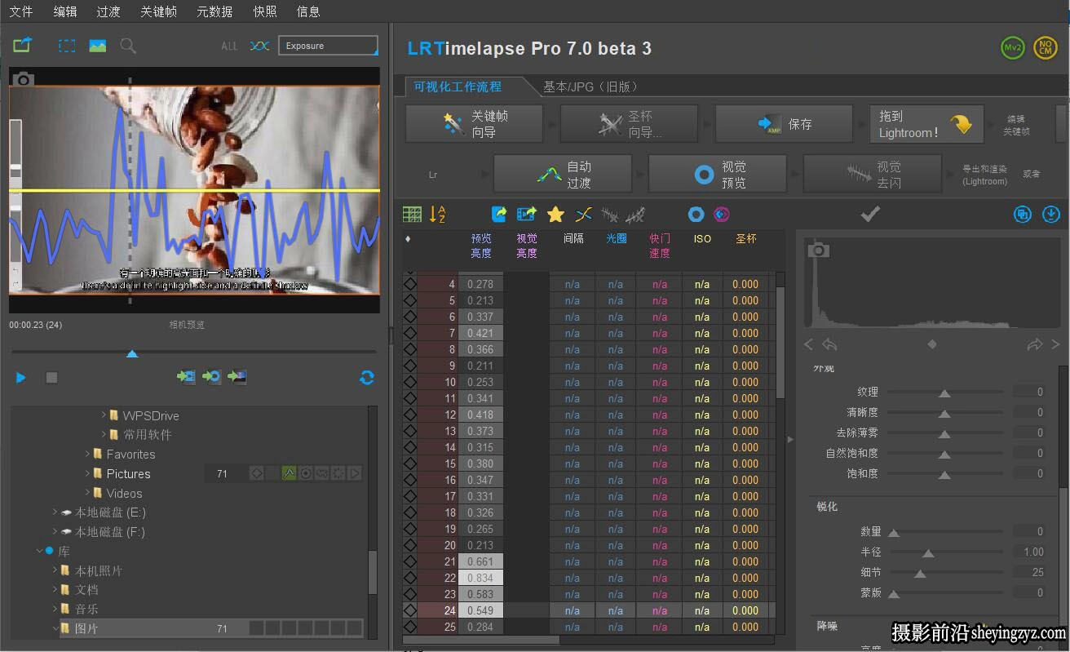1070x652 pixels.
Task: Click the green Mv2 badge
Action: (x=1012, y=47)
